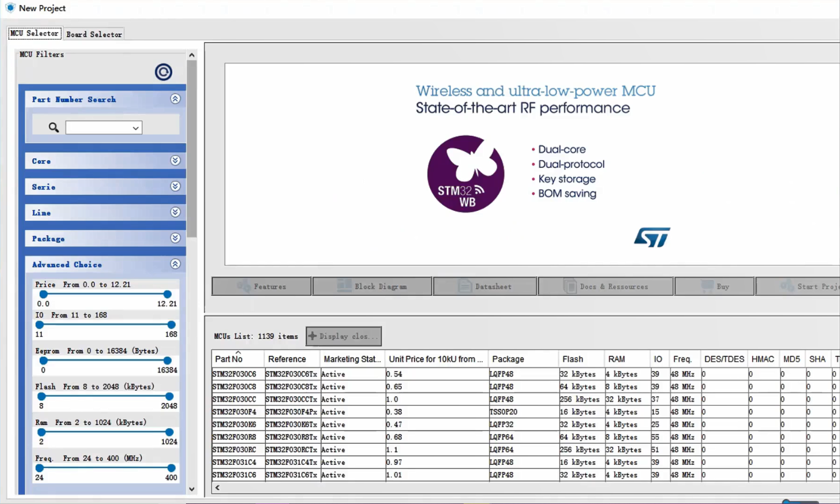Sort by the DES/TDES column header
The height and width of the screenshot is (504, 840).
point(724,359)
